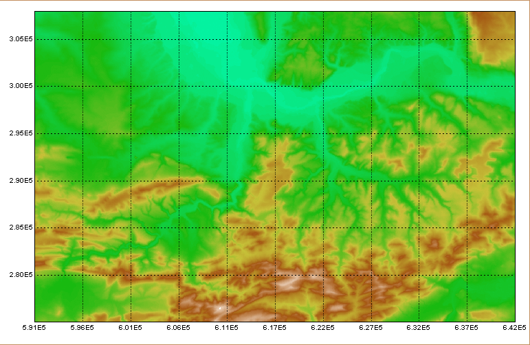Screen dimensions: 530x345
Task: Click the 6.32E5 x-axis label
Action: (418, 327)
